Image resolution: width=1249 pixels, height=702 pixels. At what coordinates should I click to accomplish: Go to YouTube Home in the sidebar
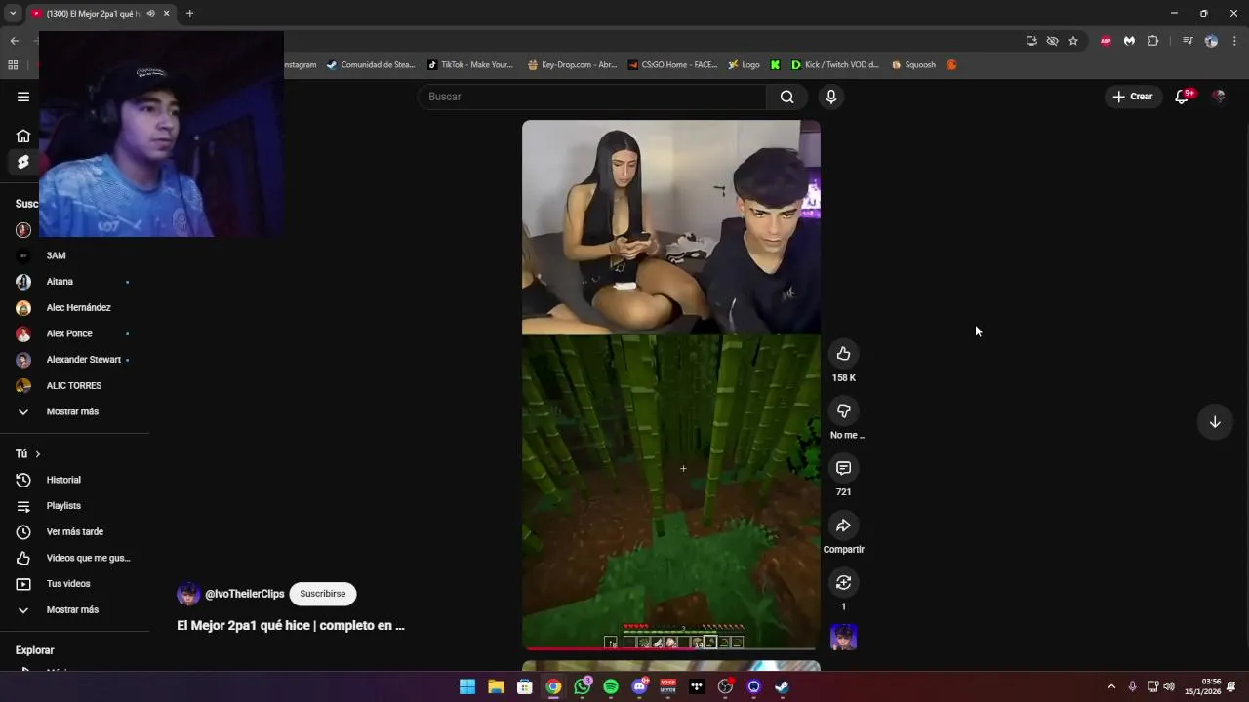[x=23, y=136]
